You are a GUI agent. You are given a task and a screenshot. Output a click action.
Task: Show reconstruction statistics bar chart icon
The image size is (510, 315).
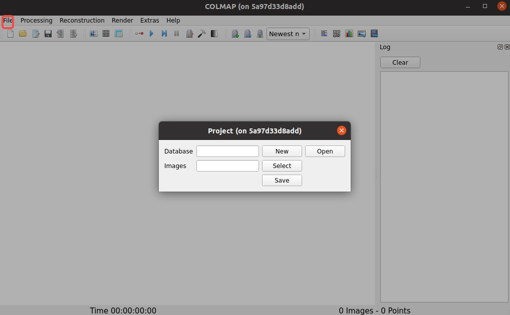[x=349, y=34]
